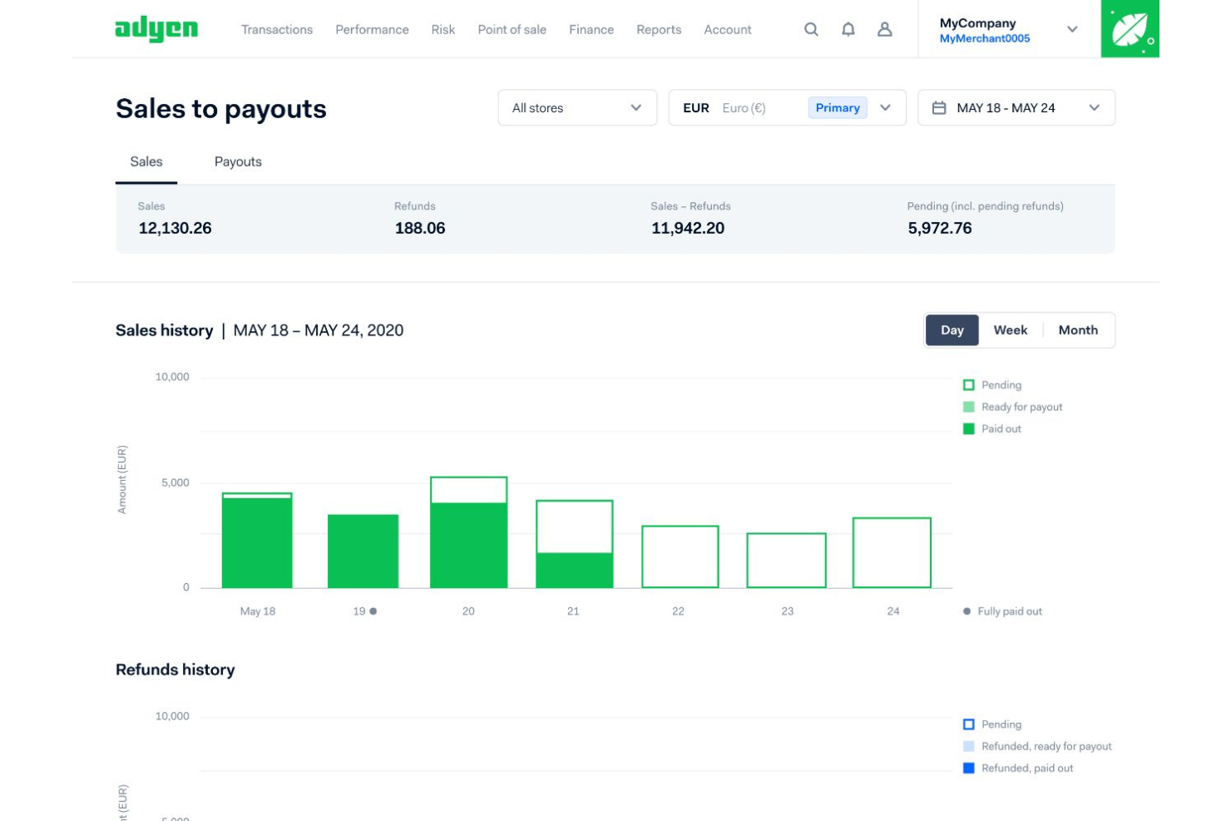Click the Paid out legend swatch
The width and height of the screenshot is (1231, 821).
click(968, 429)
